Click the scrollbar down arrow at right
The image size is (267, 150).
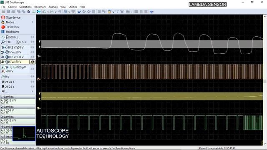coord(264,144)
